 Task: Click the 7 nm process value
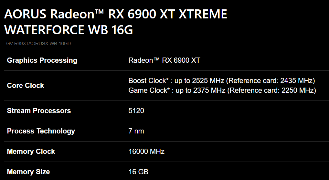click(136, 131)
